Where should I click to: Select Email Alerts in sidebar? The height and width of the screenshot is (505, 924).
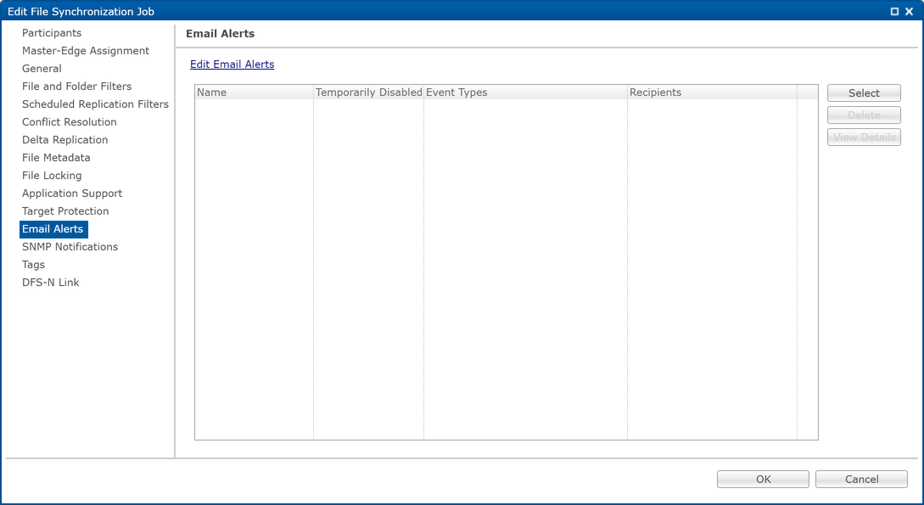(53, 229)
